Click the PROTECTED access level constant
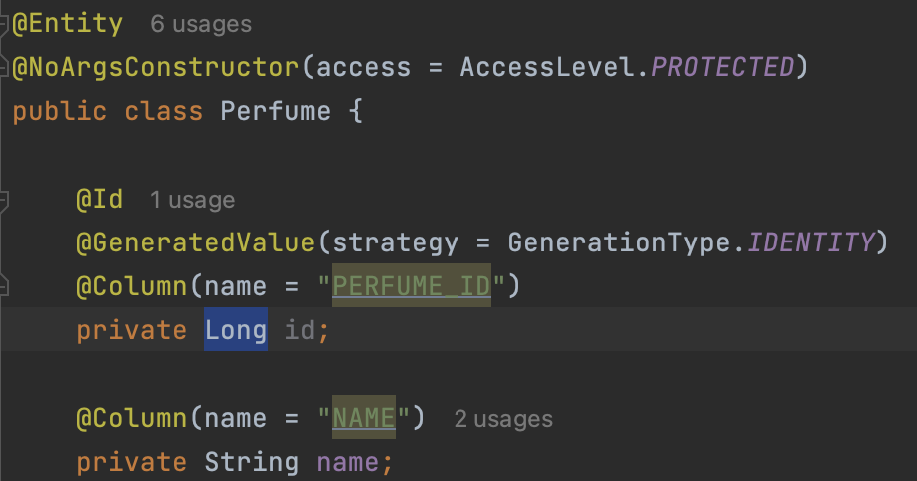The image size is (917, 481). (723, 67)
